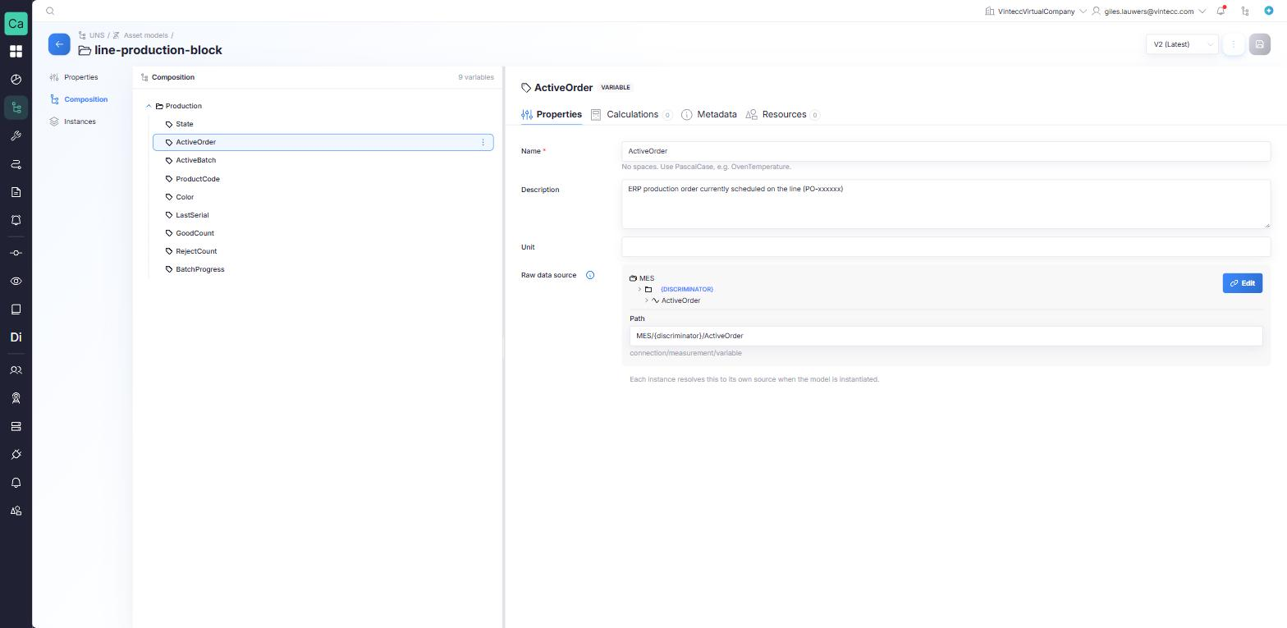Switch to the Calculations tab
This screenshot has width=1287, height=628.
pos(631,114)
